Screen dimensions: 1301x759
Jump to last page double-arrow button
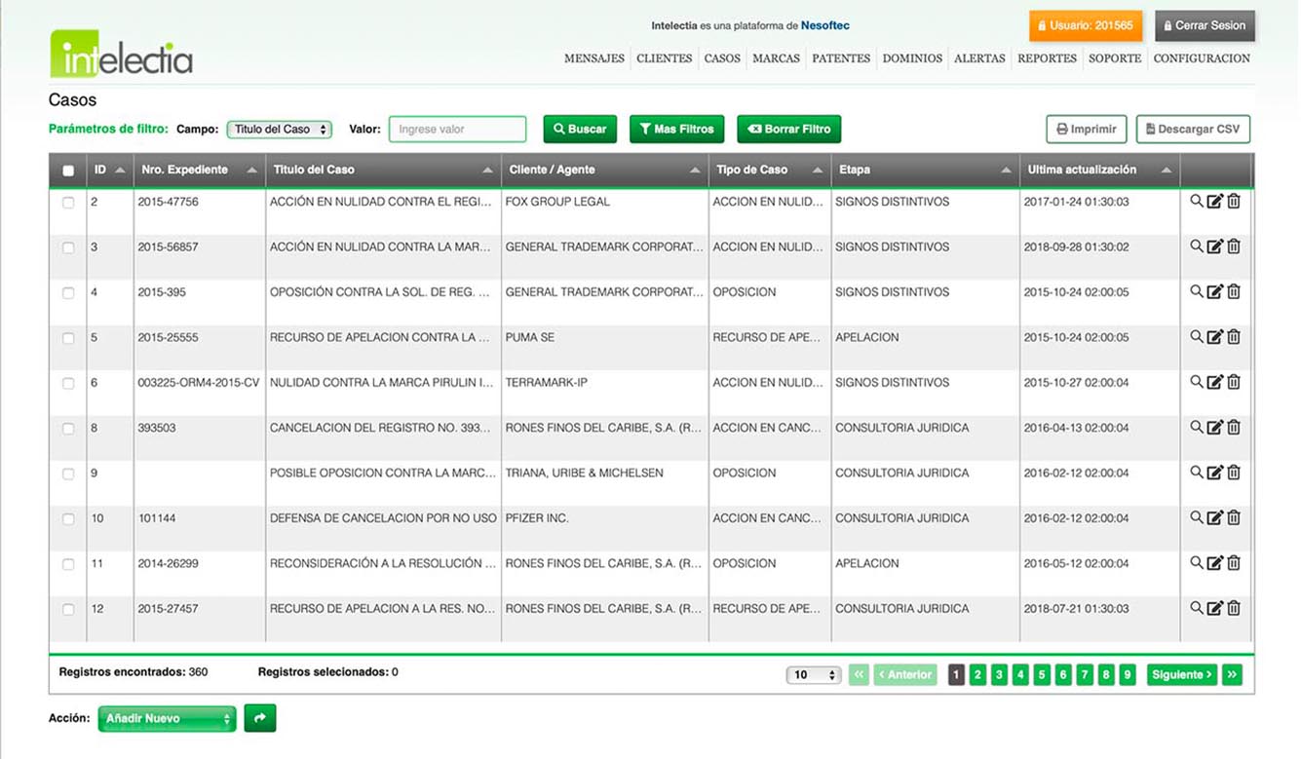click(x=1232, y=674)
